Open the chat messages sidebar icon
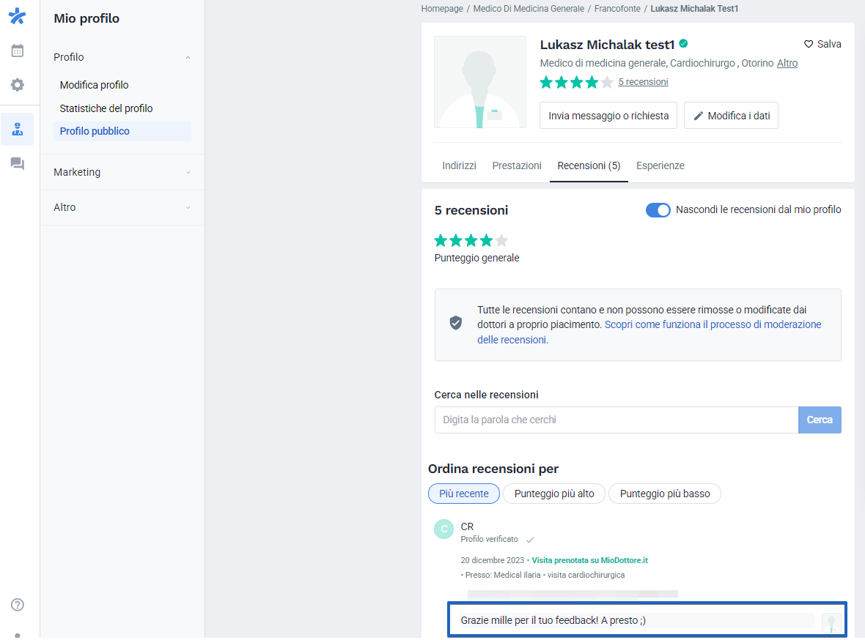The image size is (865, 640). pos(17,164)
